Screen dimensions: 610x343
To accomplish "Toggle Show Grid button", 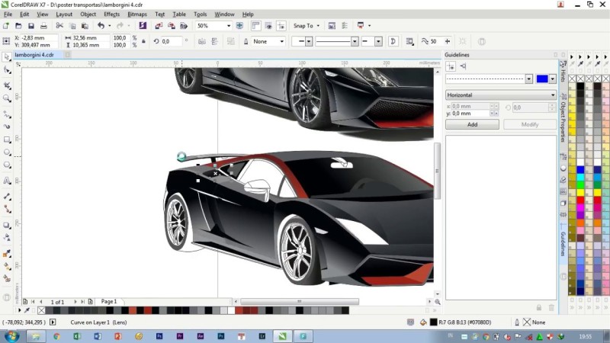I will coord(268,26).
